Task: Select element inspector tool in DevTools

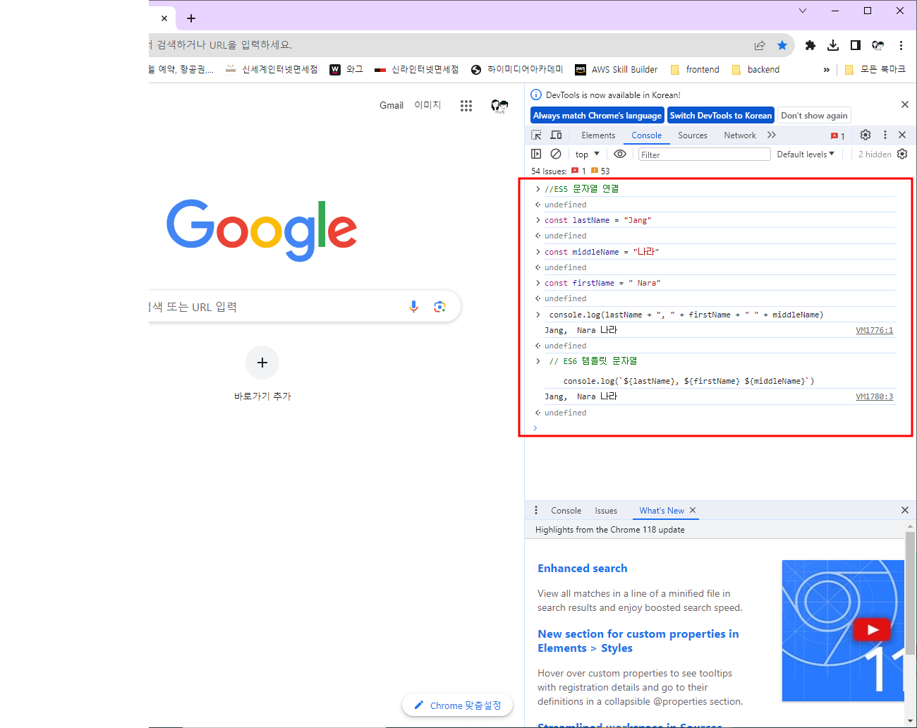Action: click(536, 135)
